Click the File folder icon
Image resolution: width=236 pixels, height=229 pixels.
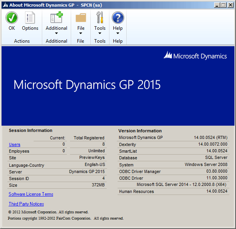tap(80, 18)
